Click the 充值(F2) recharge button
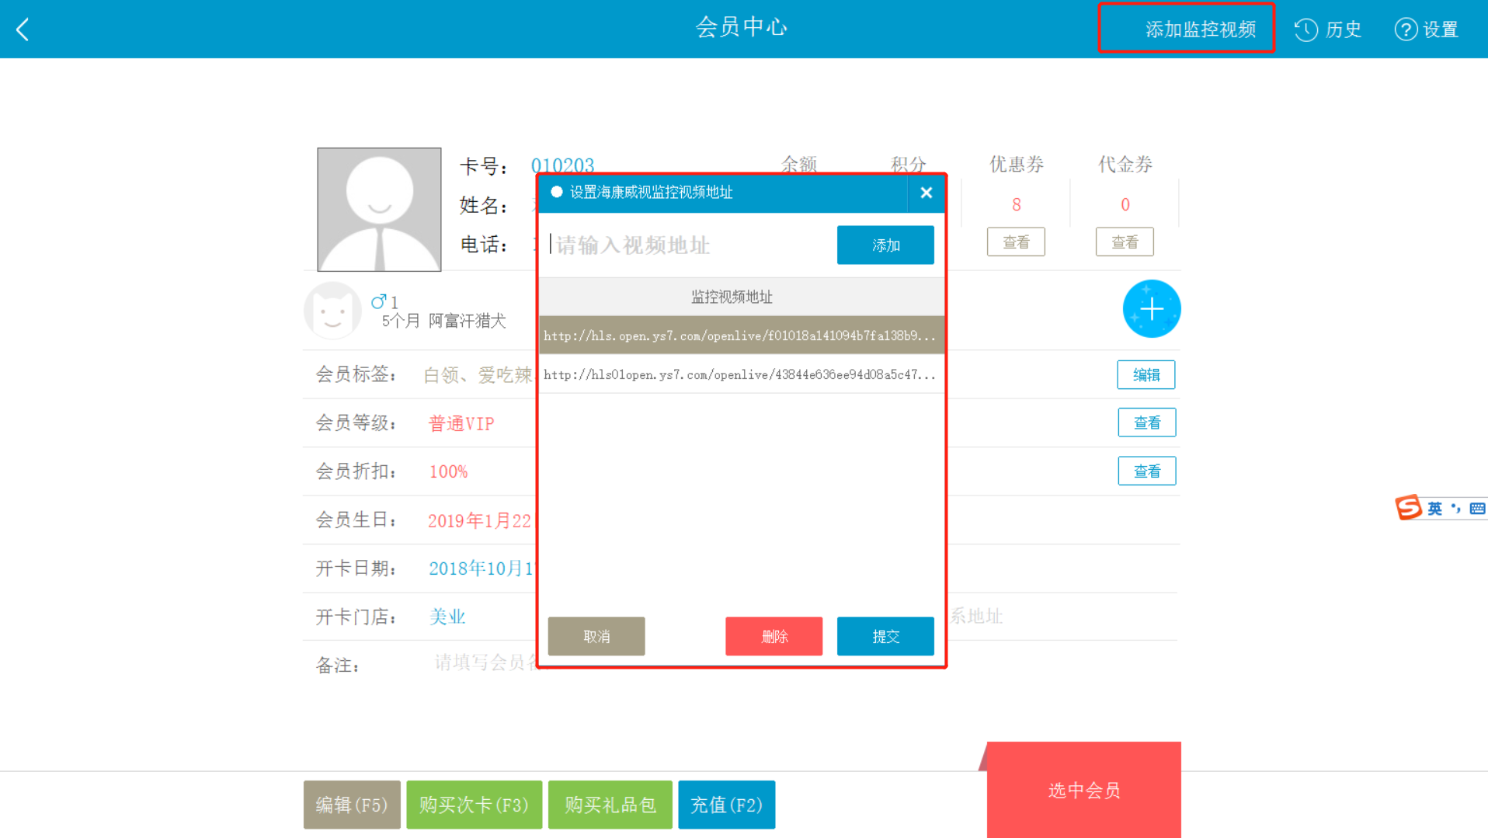This screenshot has width=1488, height=838. 726,805
